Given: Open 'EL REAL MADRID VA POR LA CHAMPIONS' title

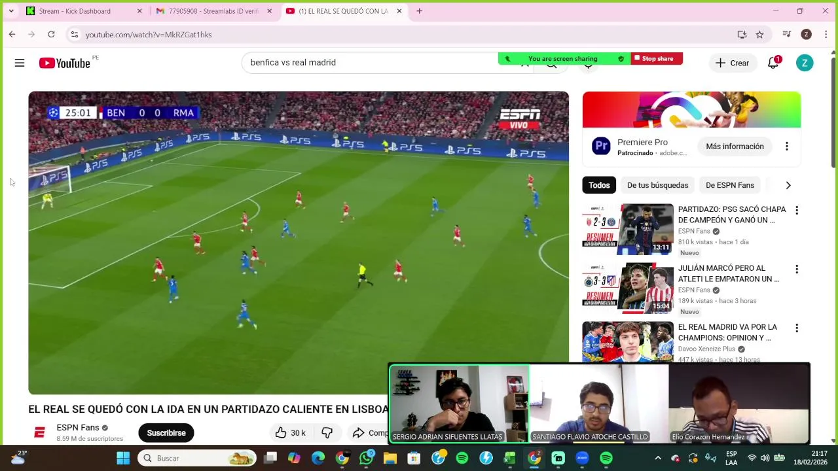Looking at the screenshot, I should pyautogui.click(x=727, y=332).
